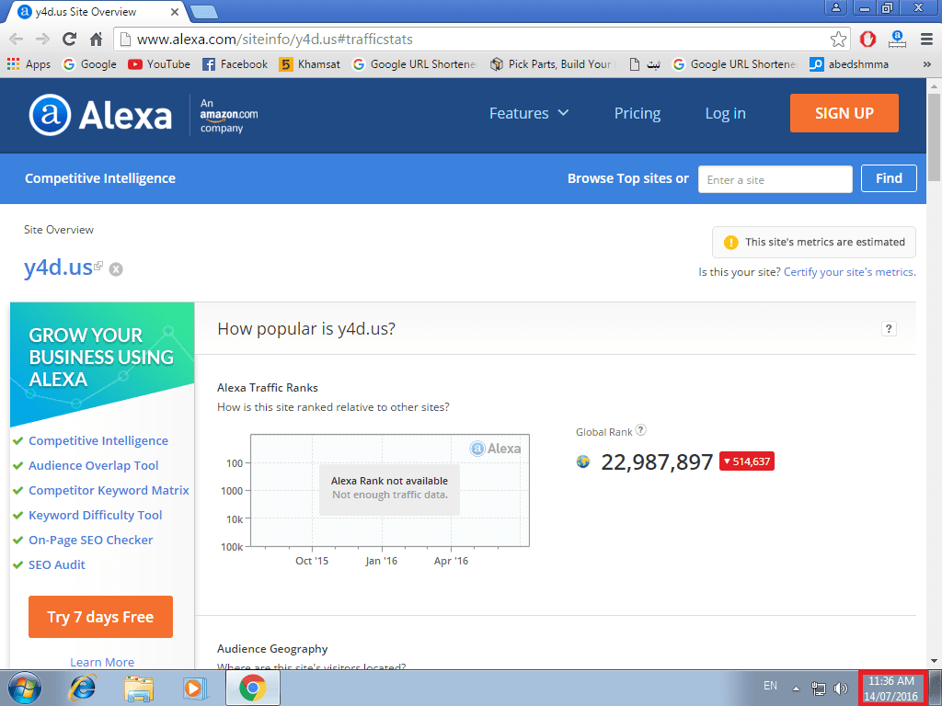Open Keyword Difficulty Tool link
942x706 pixels.
[95, 515]
